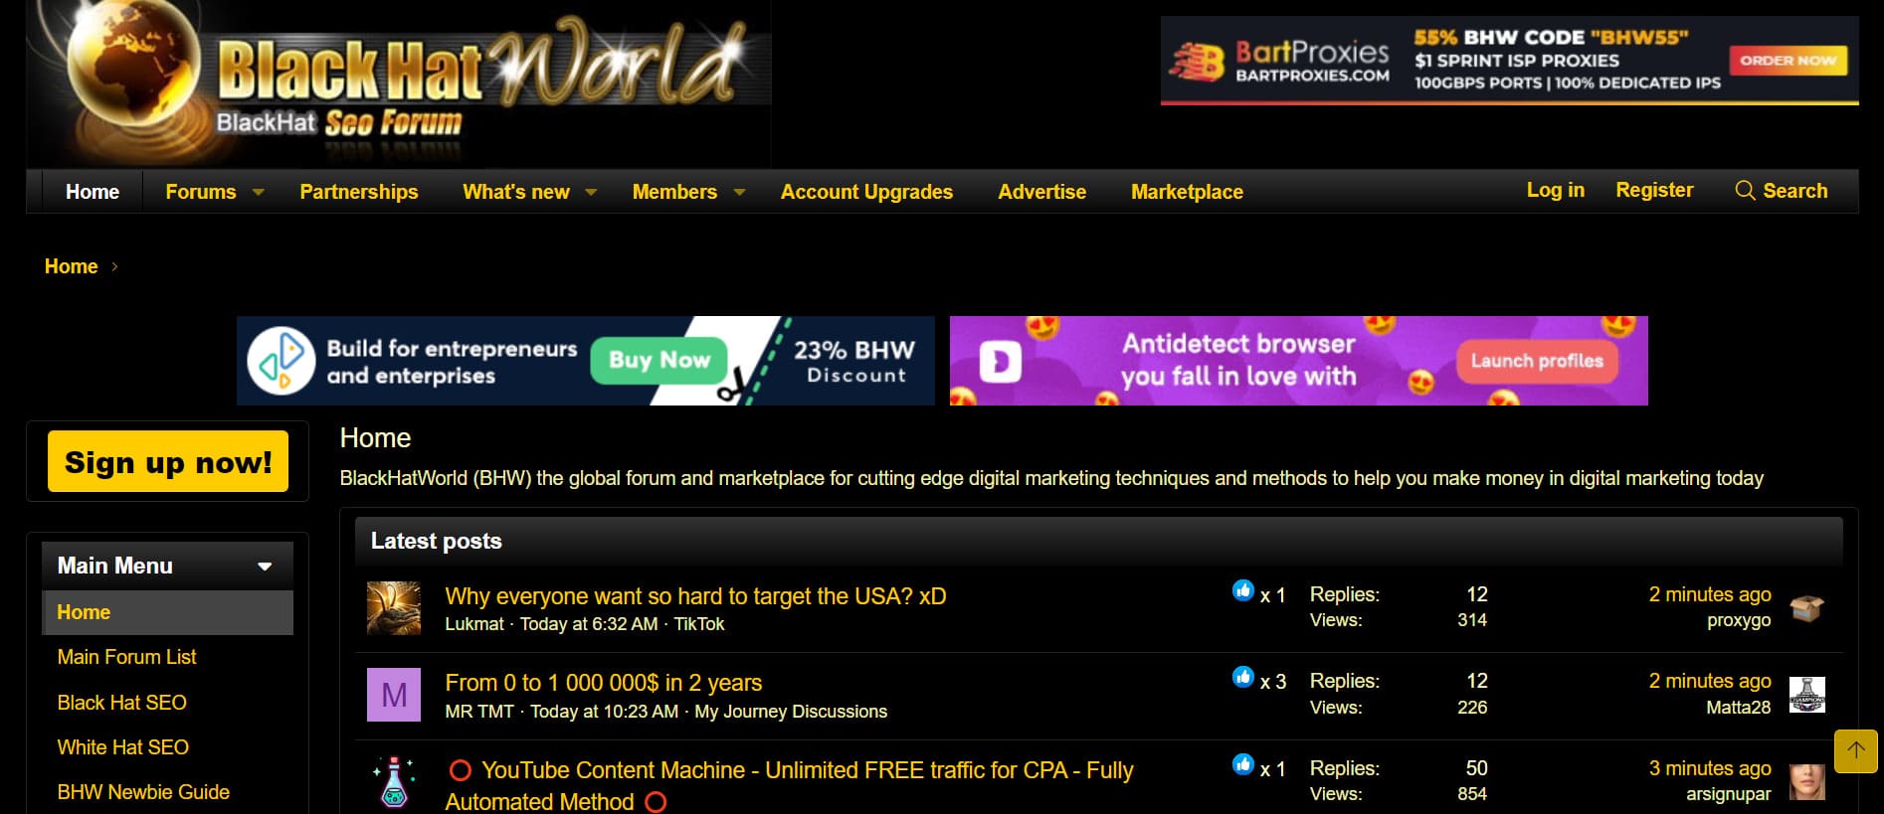Open White Hat SEO sidebar link
This screenshot has height=814, width=1884.
pos(122,747)
